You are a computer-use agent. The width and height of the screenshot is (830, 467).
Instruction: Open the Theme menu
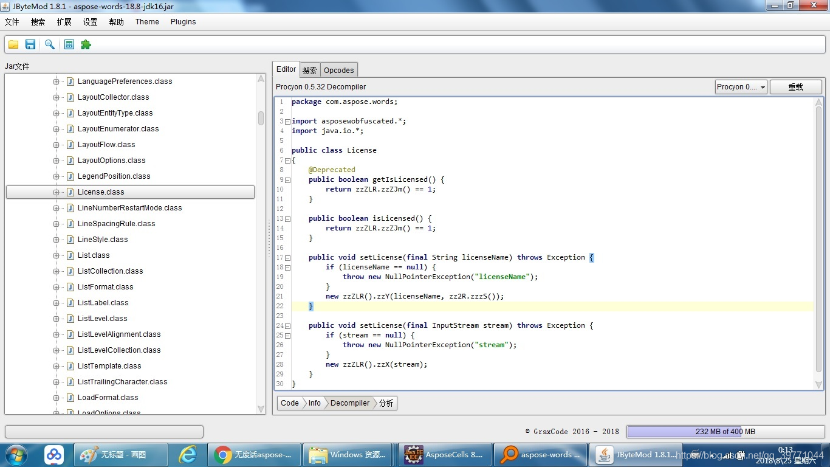pos(147,22)
